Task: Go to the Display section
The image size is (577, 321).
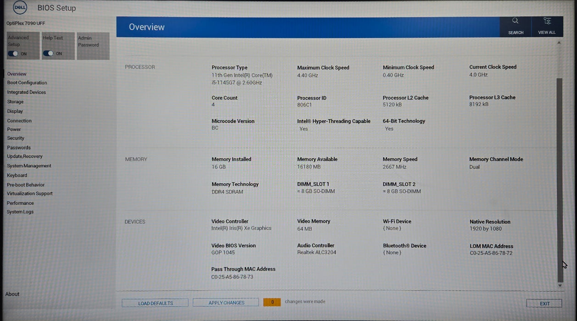Action: (15, 111)
